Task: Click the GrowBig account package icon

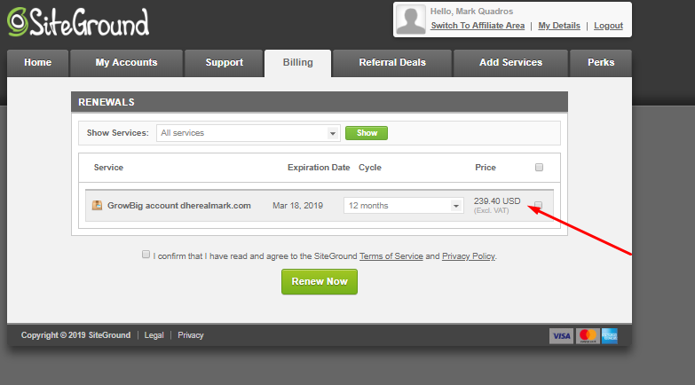Action: 97,205
